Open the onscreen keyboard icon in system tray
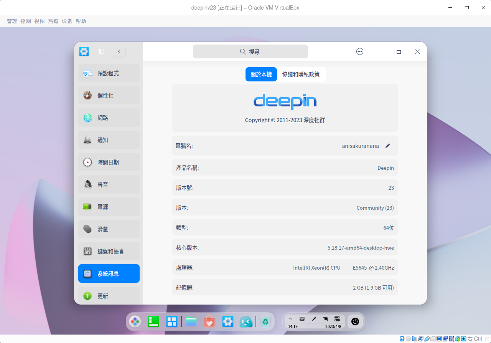Image resolution: width=491 pixels, height=343 pixels. pyautogui.click(x=302, y=319)
